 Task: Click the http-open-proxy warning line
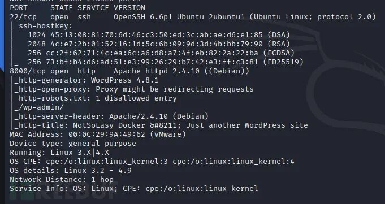click(134, 89)
